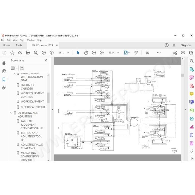Image resolution: width=195 pixels, height=195 pixels.
Task: Send file by email envelope icon
Action: [x=183, y=53]
